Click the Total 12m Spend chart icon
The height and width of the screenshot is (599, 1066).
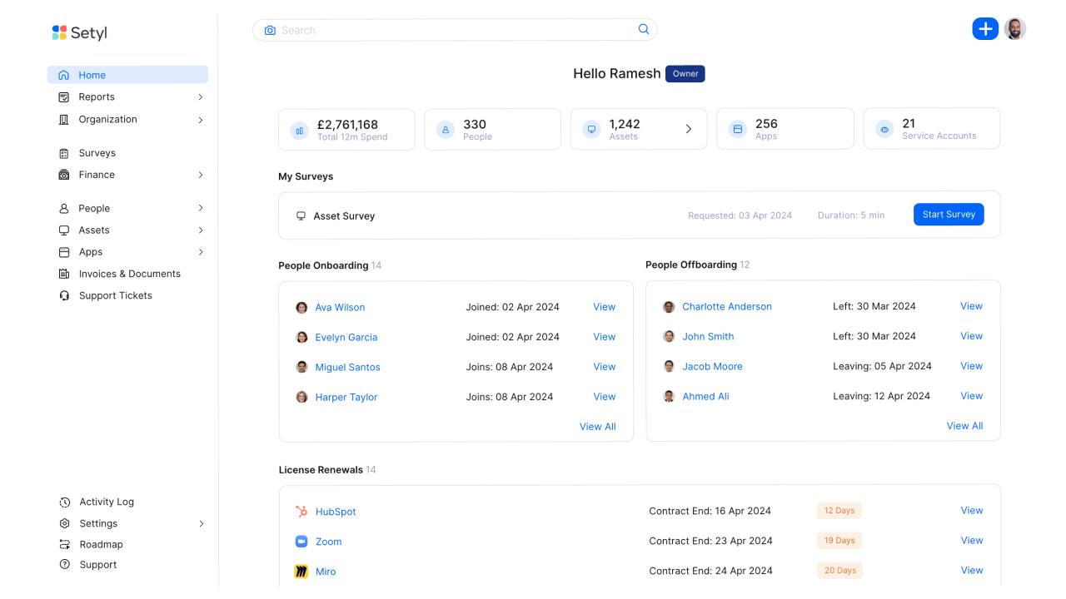click(x=299, y=131)
